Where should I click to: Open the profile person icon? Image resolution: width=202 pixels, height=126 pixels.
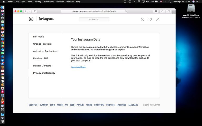click(158, 19)
